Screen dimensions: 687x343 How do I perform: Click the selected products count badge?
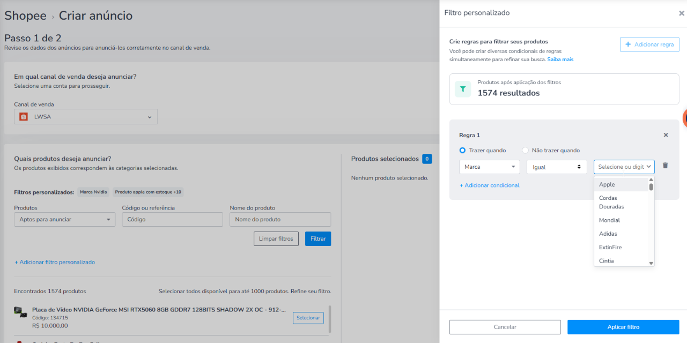point(427,159)
